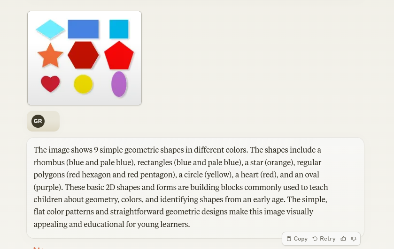Click the purple oval shape

click(119, 84)
